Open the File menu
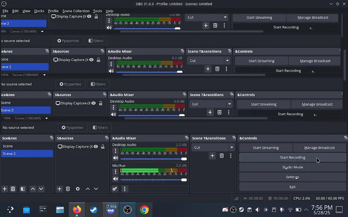 click(x=5, y=11)
